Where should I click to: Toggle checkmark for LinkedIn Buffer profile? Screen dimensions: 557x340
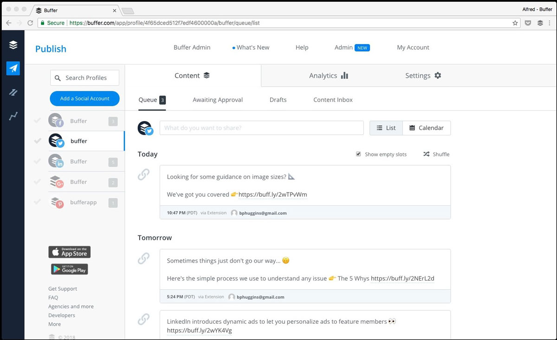tap(38, 161)
